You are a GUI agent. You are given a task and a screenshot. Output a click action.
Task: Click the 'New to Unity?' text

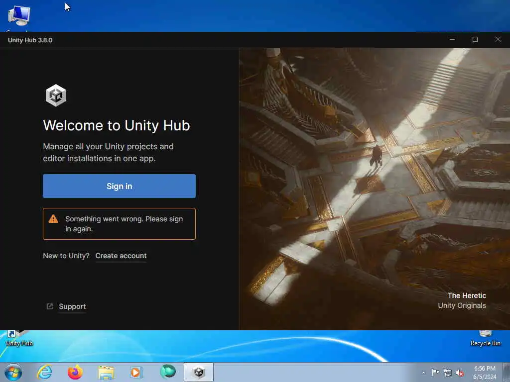[x=66, y=256]
